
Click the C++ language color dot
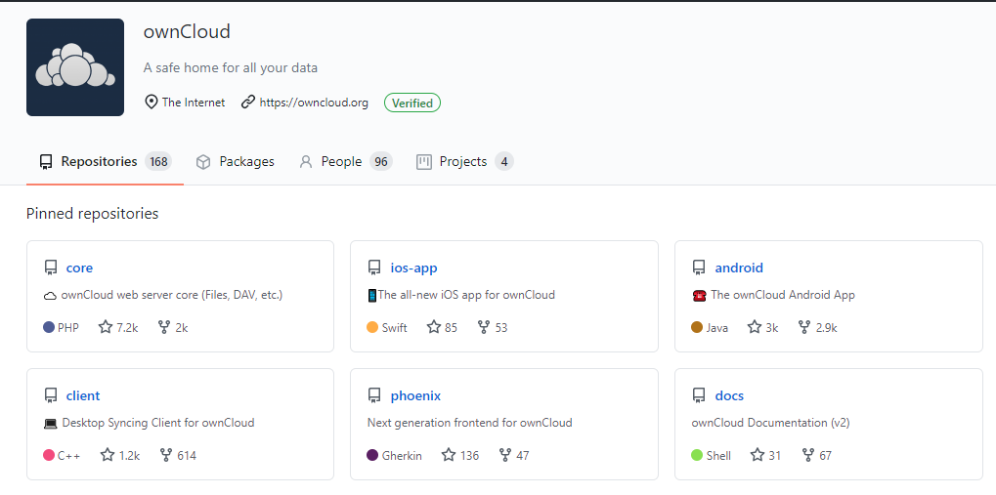[x=49, y=455]
